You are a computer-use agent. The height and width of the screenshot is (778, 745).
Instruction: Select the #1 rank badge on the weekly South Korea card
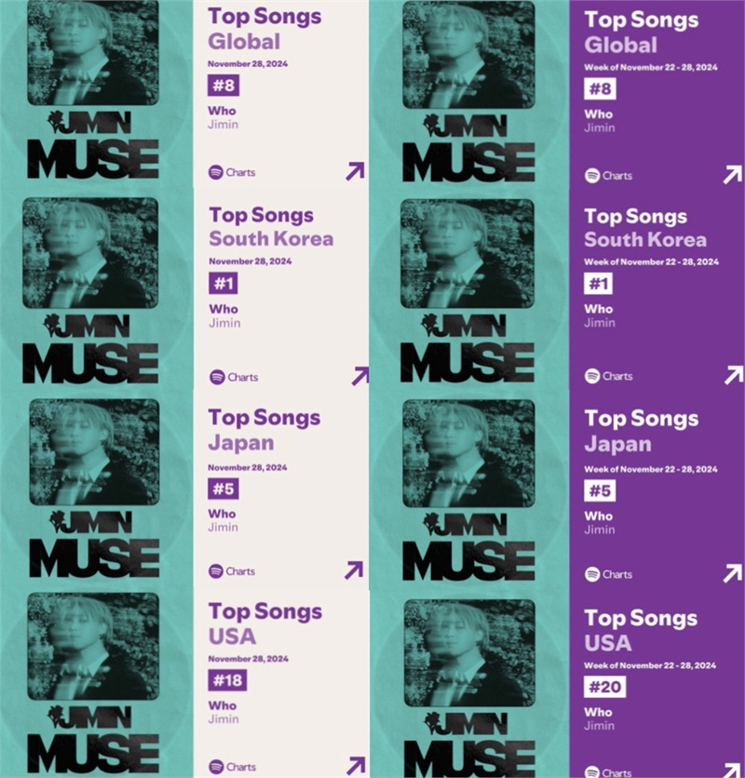click(x=598, y=284)
